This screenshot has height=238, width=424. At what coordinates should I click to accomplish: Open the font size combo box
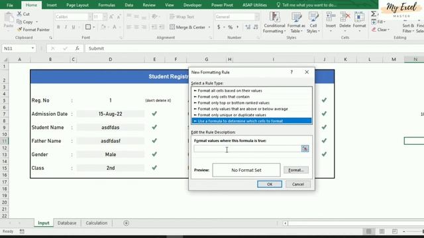105,17
